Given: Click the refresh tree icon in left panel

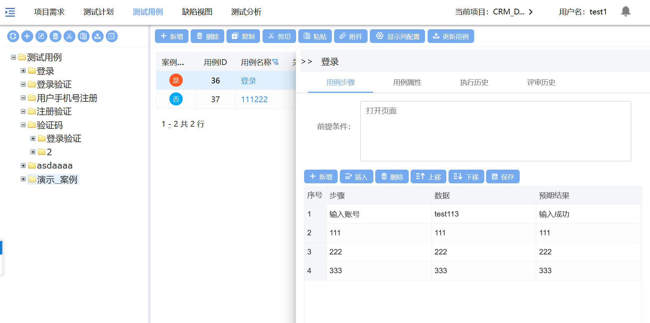Looking at the screenshot, I should click(x=13, y=36).
